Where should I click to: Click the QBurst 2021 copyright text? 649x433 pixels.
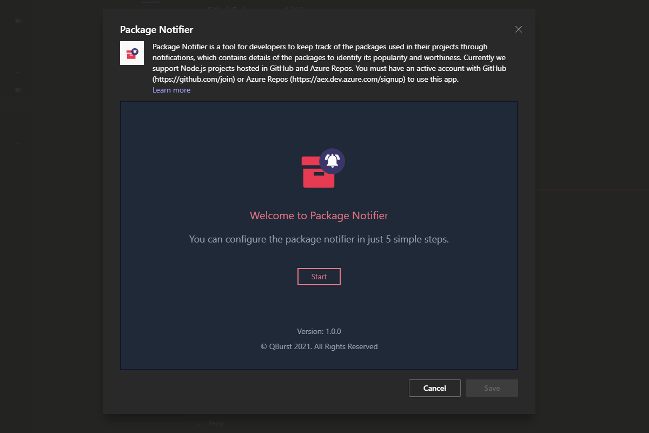pyautogui.click(x=319, y=346)
